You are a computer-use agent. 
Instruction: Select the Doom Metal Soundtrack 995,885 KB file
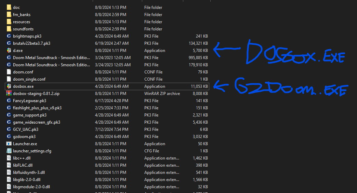[107, 58]
